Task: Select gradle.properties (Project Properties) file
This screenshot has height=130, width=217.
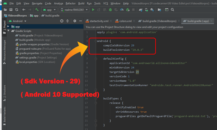Action: [x=39, y=53]
